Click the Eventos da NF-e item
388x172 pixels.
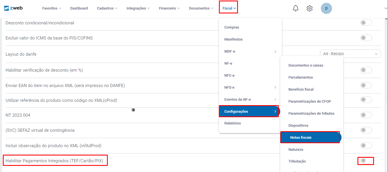[x=237, y=100]
